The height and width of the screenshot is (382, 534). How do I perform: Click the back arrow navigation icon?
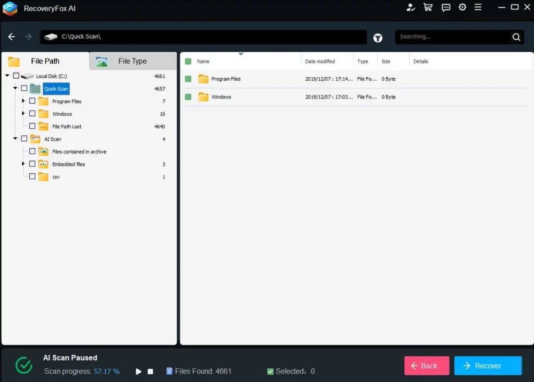pos(12,37)
